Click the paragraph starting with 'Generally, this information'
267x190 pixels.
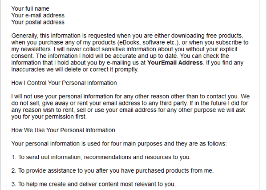click(130, 53)
